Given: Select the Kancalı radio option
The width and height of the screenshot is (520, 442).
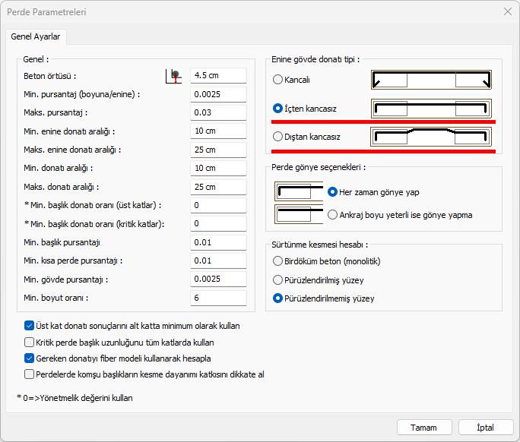Looking at the screenshot, I should [278, 80].
